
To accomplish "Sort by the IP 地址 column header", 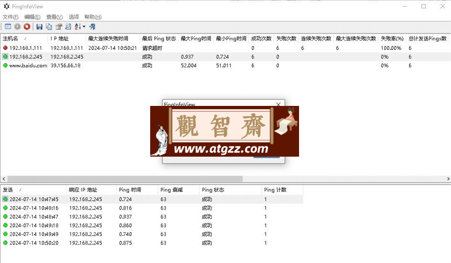I will [x=67, y=38].
